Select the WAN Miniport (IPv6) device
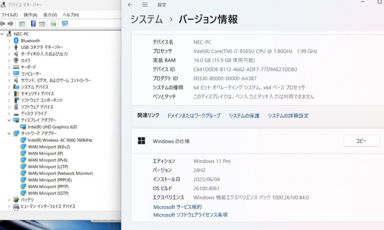The height and width of the screenshot is (230, 384). [x=48, y=160]
